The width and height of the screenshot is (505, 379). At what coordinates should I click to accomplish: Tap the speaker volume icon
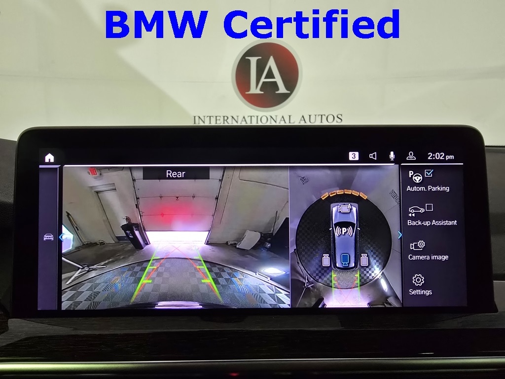[373, 156]
